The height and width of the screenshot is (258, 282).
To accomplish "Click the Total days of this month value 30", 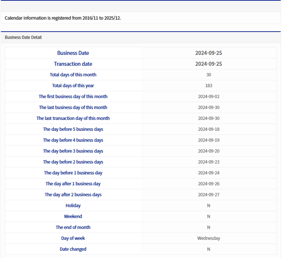I will (x=208, y=75).
